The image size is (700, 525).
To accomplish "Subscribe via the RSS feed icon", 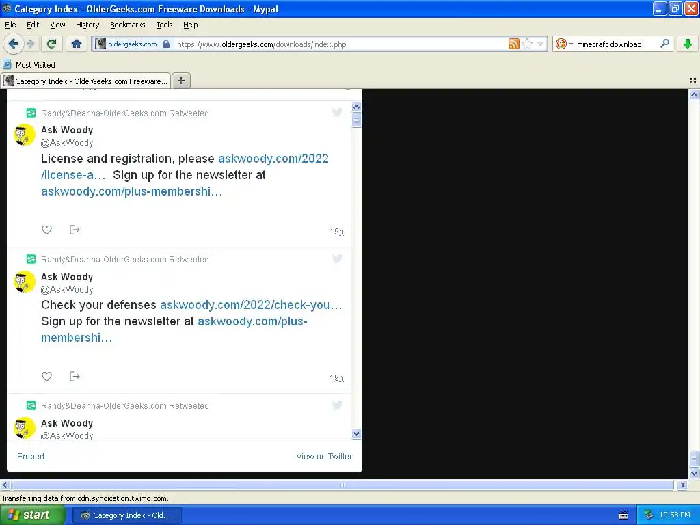I will (x=514, y=44).
